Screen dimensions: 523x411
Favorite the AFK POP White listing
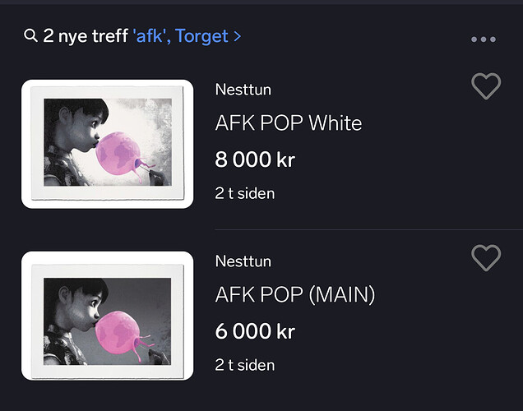coord(486,86)
